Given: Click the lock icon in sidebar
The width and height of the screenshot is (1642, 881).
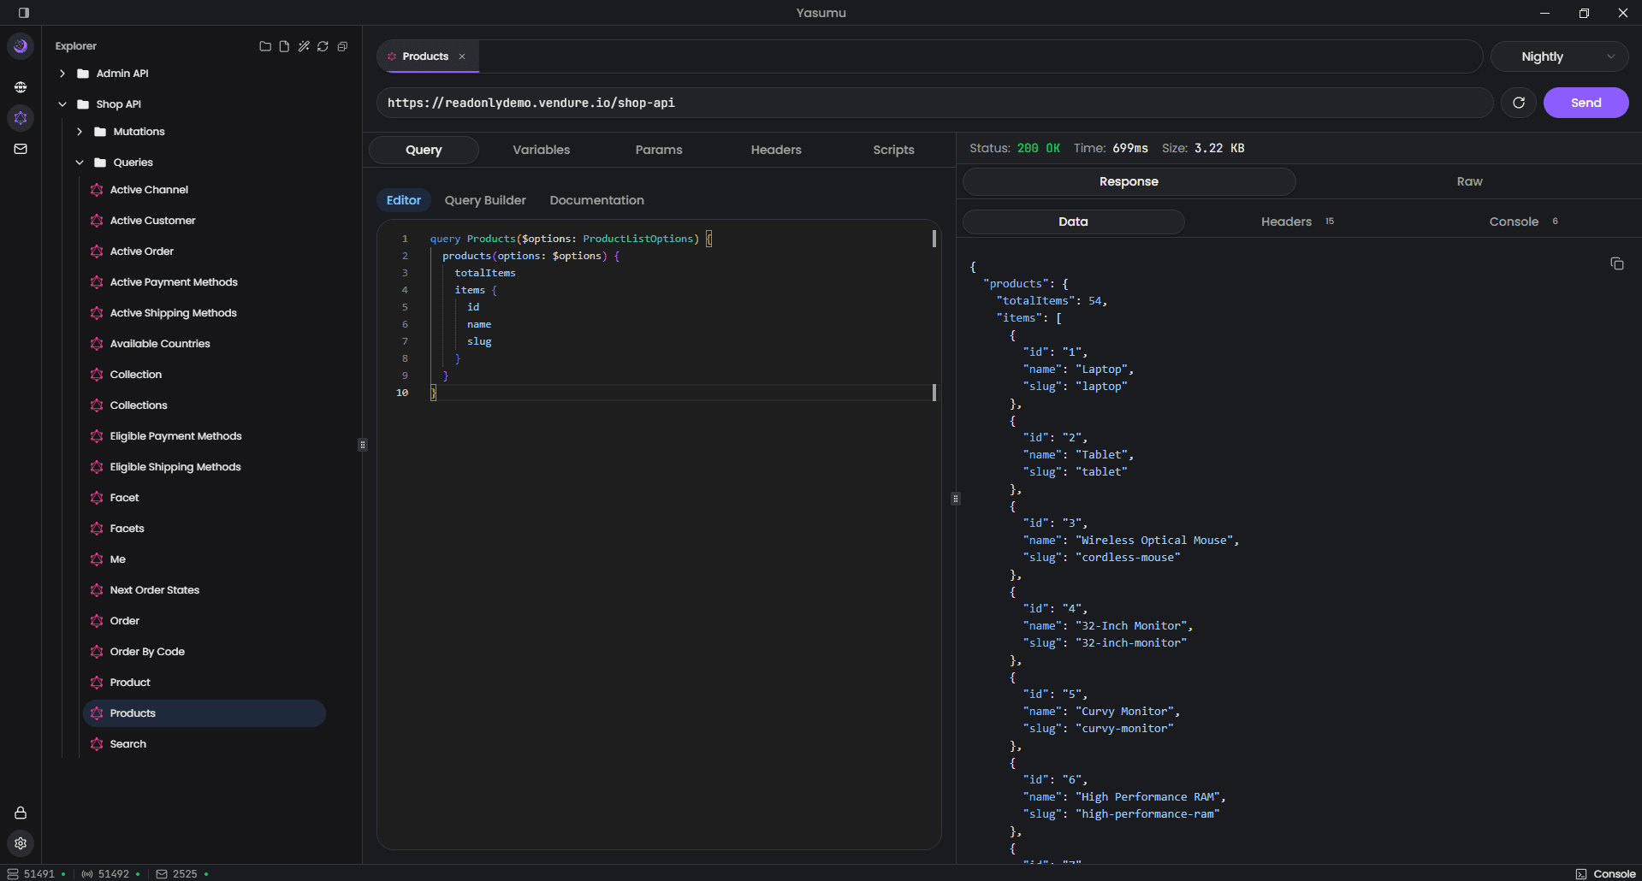Looking at the screenshot, I should [21, 813].
